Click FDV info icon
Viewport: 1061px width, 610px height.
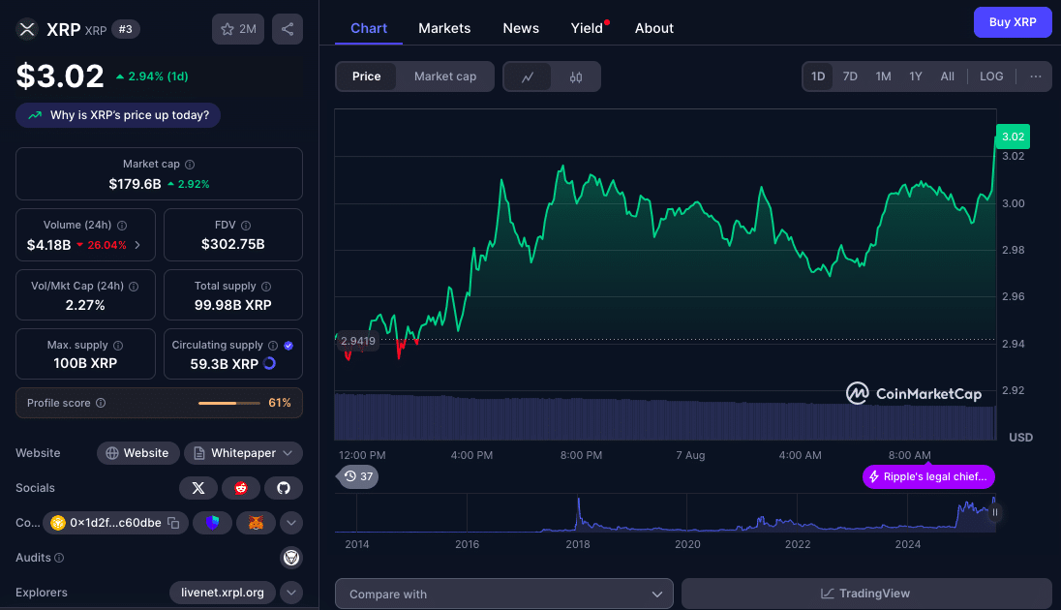tap(246, 226)
